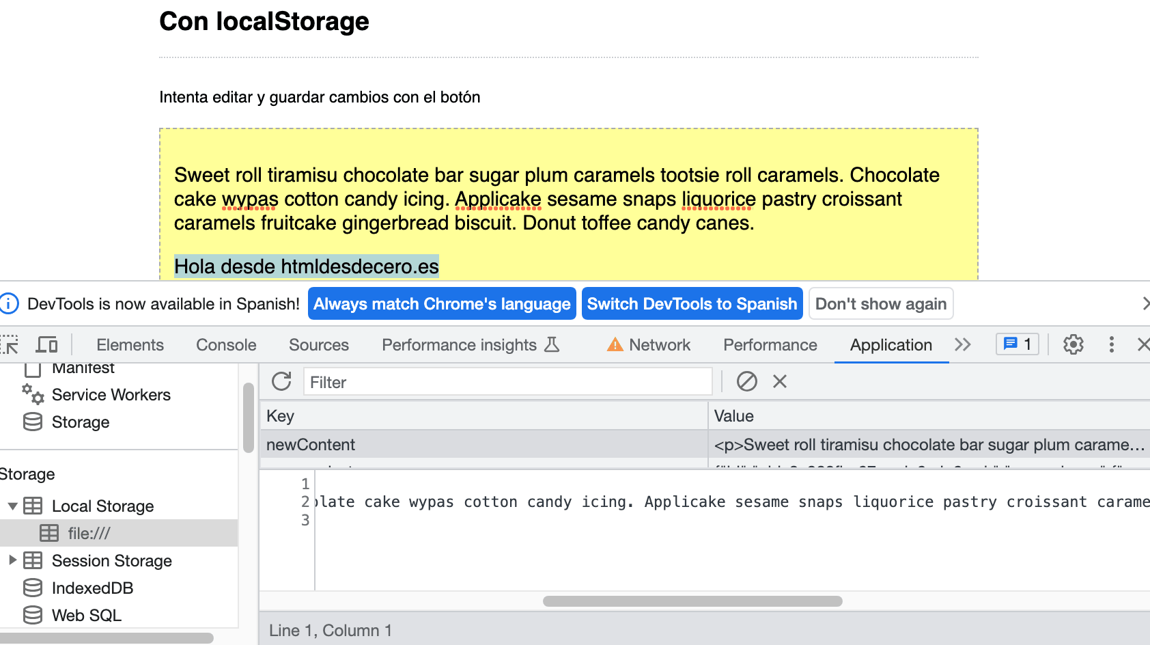The height and width of the screenshot is (645, 1150).
Task: Click the Service Workers gear icon
Action: pyautogui.click(x=33, y=394)
